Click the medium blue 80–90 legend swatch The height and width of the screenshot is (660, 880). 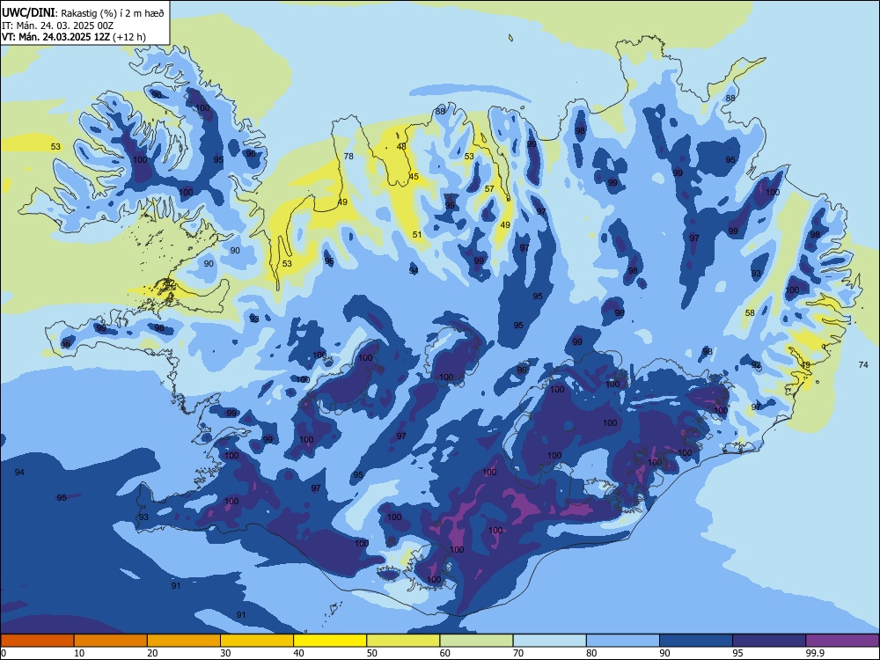click(x=623, y=641)
